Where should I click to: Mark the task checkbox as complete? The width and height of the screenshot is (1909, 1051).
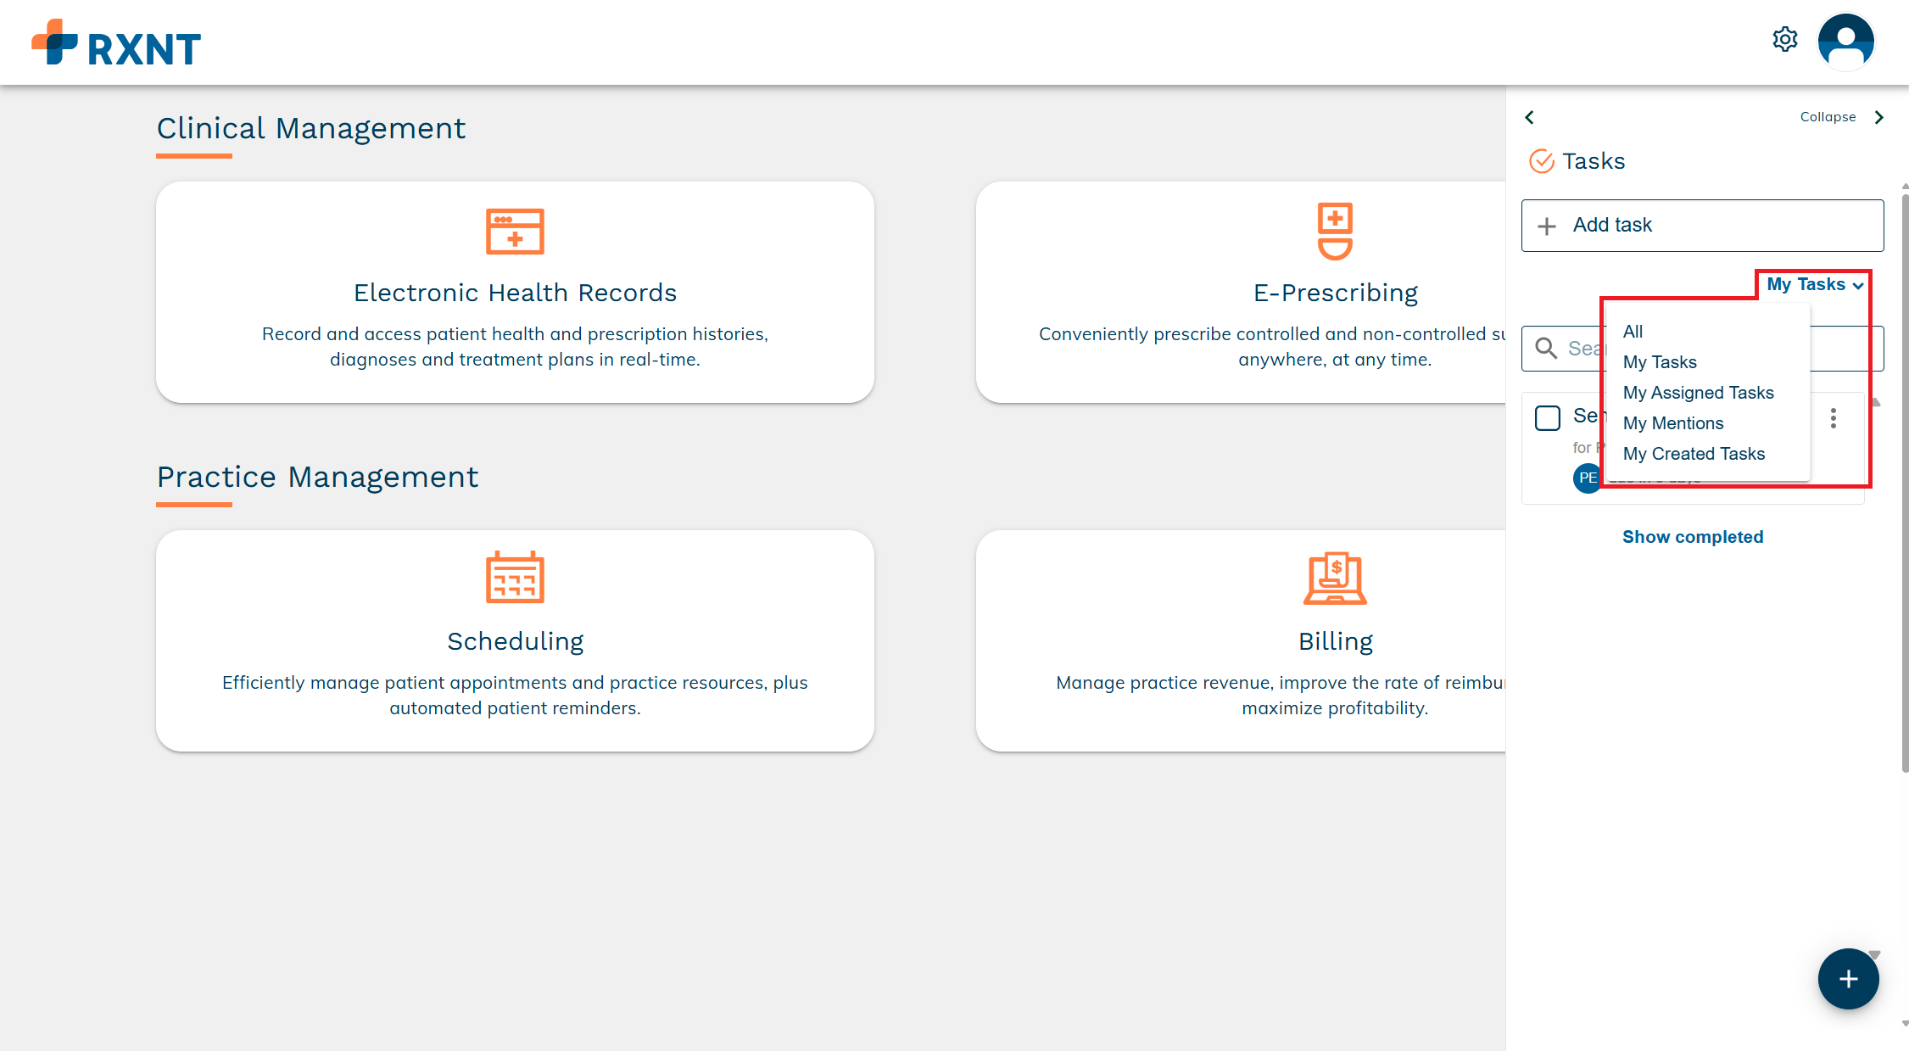pyautogui.click(x=1548, y=417)
